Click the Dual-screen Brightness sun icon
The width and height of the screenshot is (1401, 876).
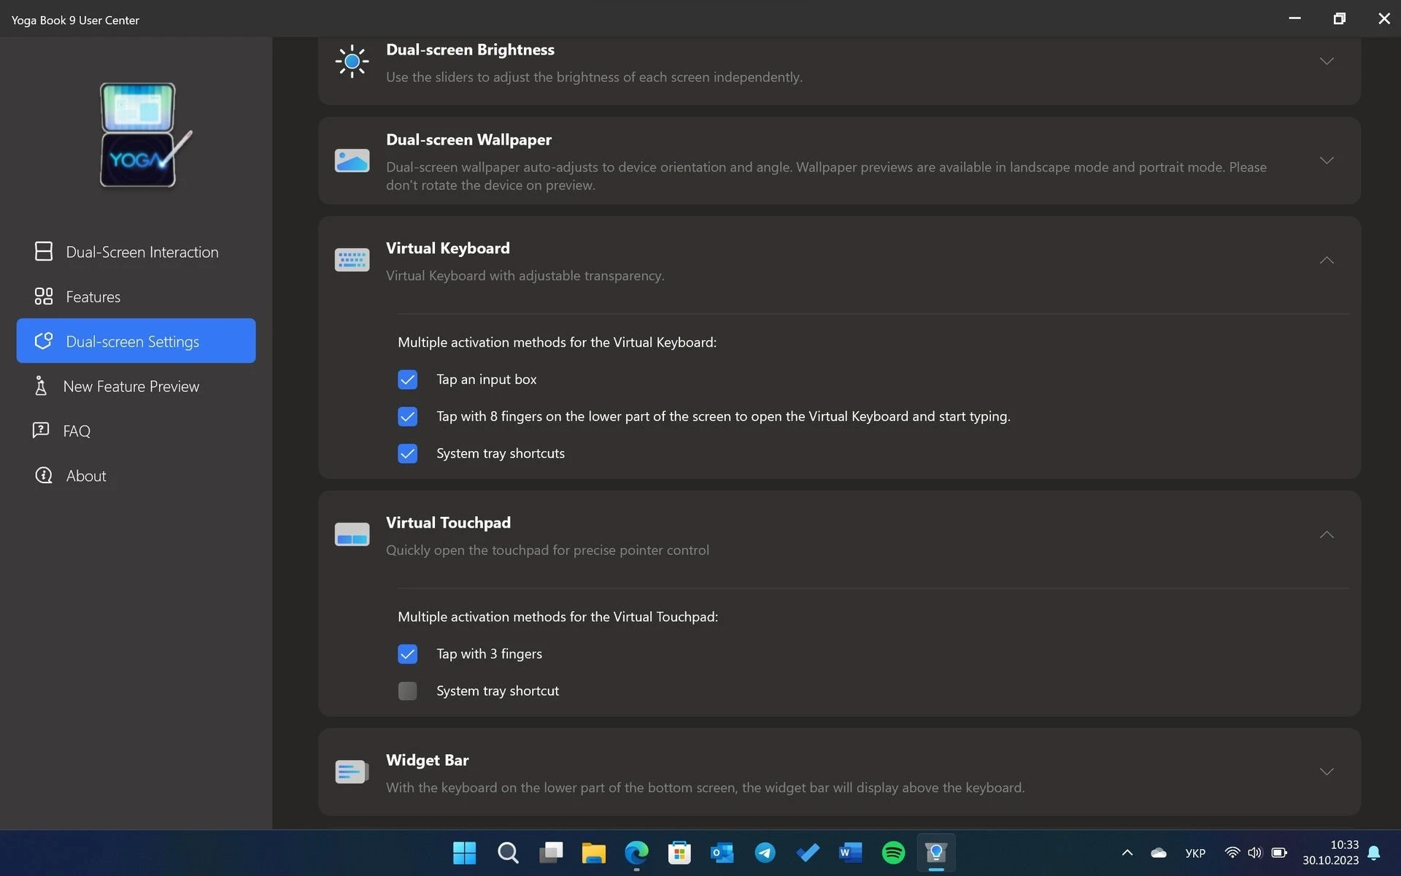click(352, 61)
